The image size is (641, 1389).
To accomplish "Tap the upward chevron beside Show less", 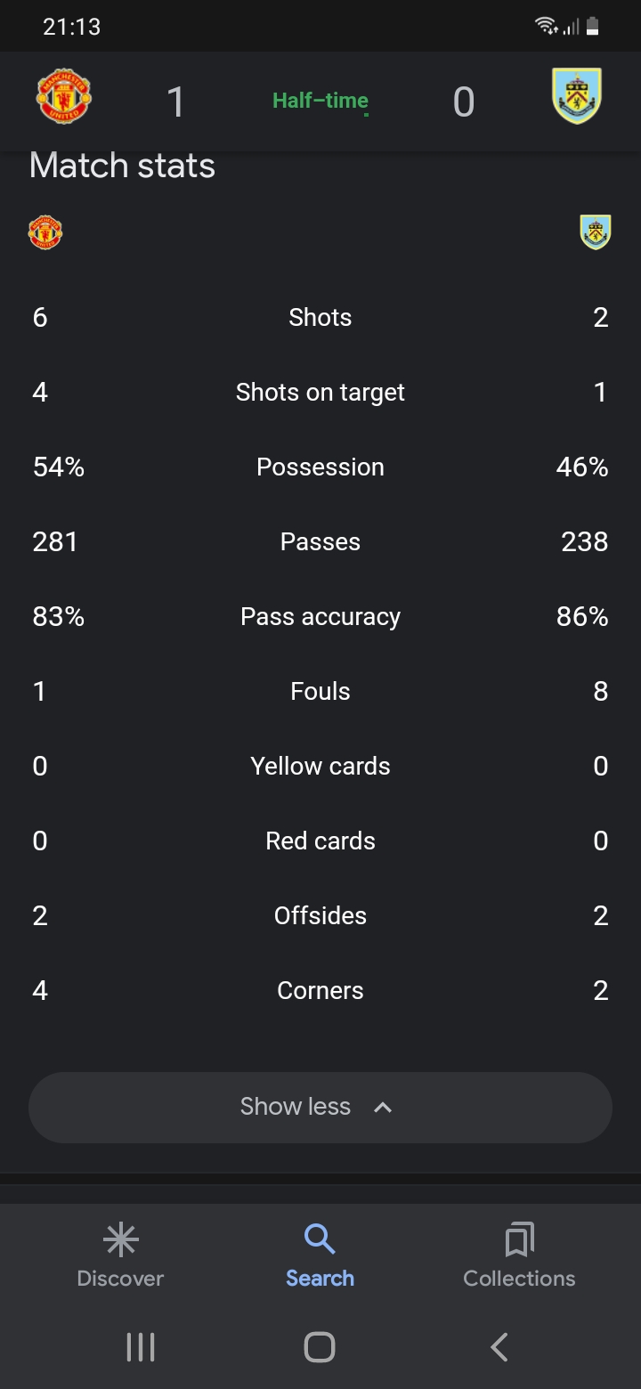I will pyautogui.click(x=383, y=1107).
